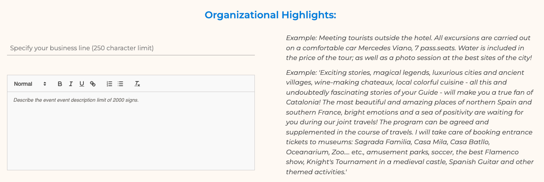This screenshot has width=544, height=182.
Task: Apply numbered list formatting
Action: click(x=110, y=84)
